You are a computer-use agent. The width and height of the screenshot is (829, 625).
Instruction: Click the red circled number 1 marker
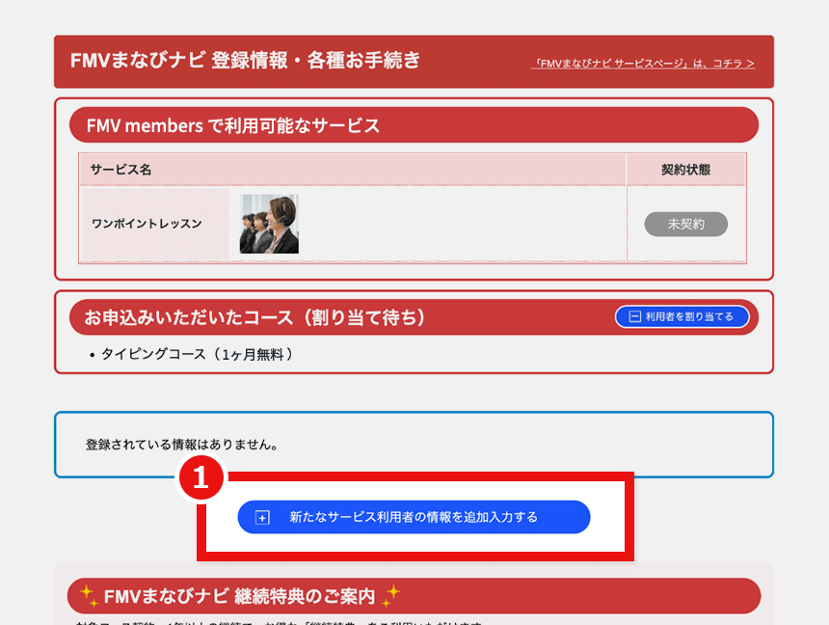pos(201,477)
